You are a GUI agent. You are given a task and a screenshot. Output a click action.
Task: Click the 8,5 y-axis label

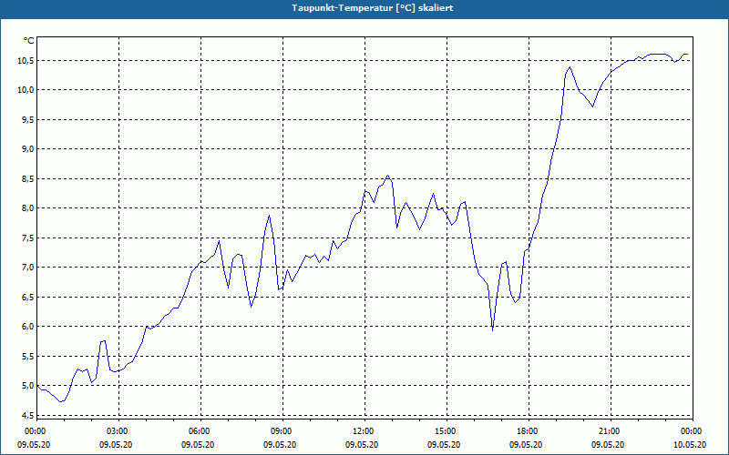(28, 178)
